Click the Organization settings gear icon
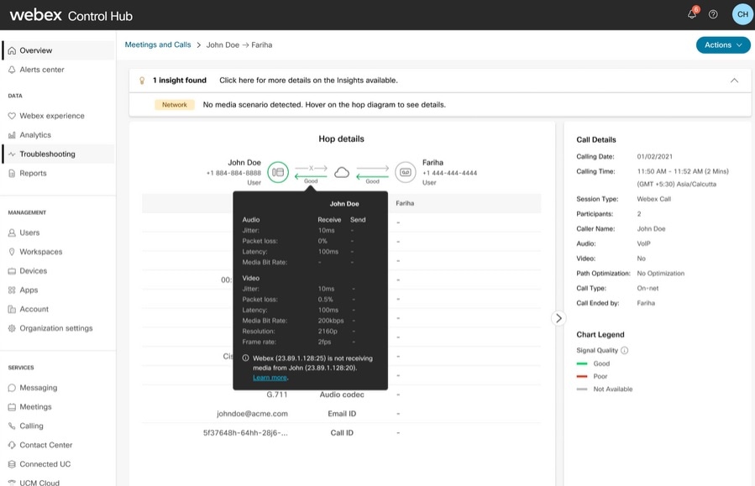The height and width of the screenshot is (486, 755). coord(12,329)
